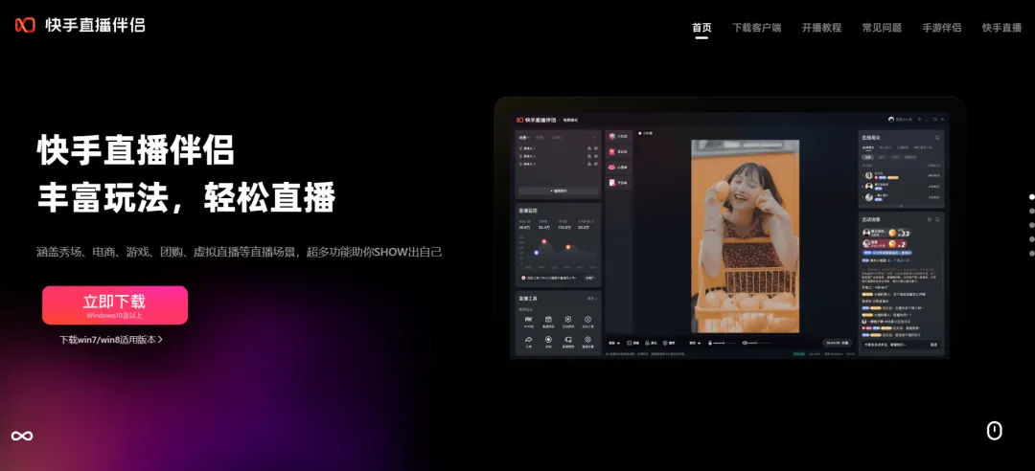Image resolution: width=1035 pixels, height=471 pixels.
Task: Click the blue marker on the monitoring chart
Action: pos(536,253)
